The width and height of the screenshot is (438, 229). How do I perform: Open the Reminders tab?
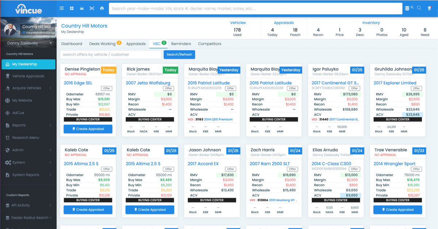181,44
